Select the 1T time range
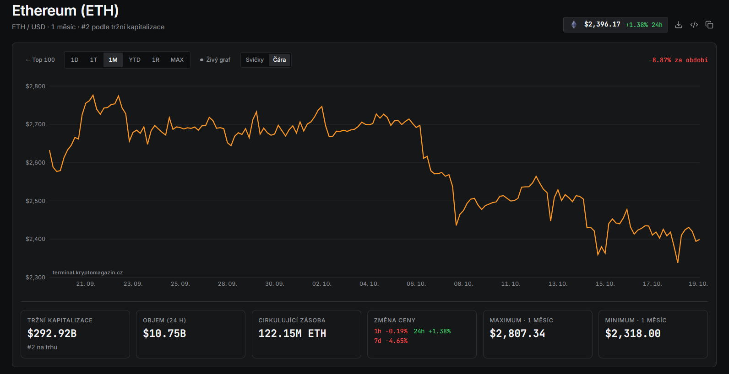This screenshot has height=374, width=729. tap(93, 60)
